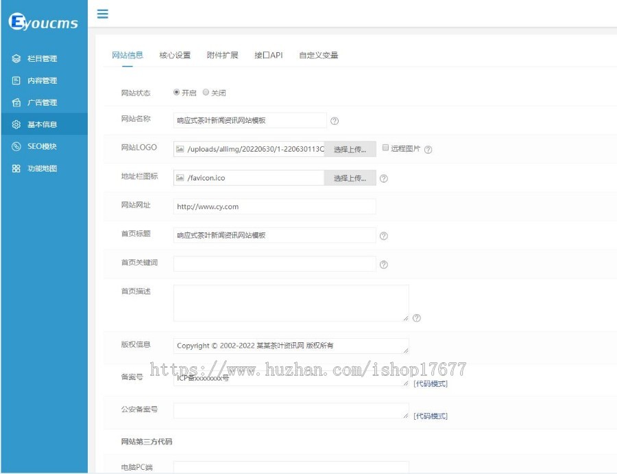Click the 广告管理 sidebar icon
This screenshot has height=474, width=617.
click(x=16, y=103)
